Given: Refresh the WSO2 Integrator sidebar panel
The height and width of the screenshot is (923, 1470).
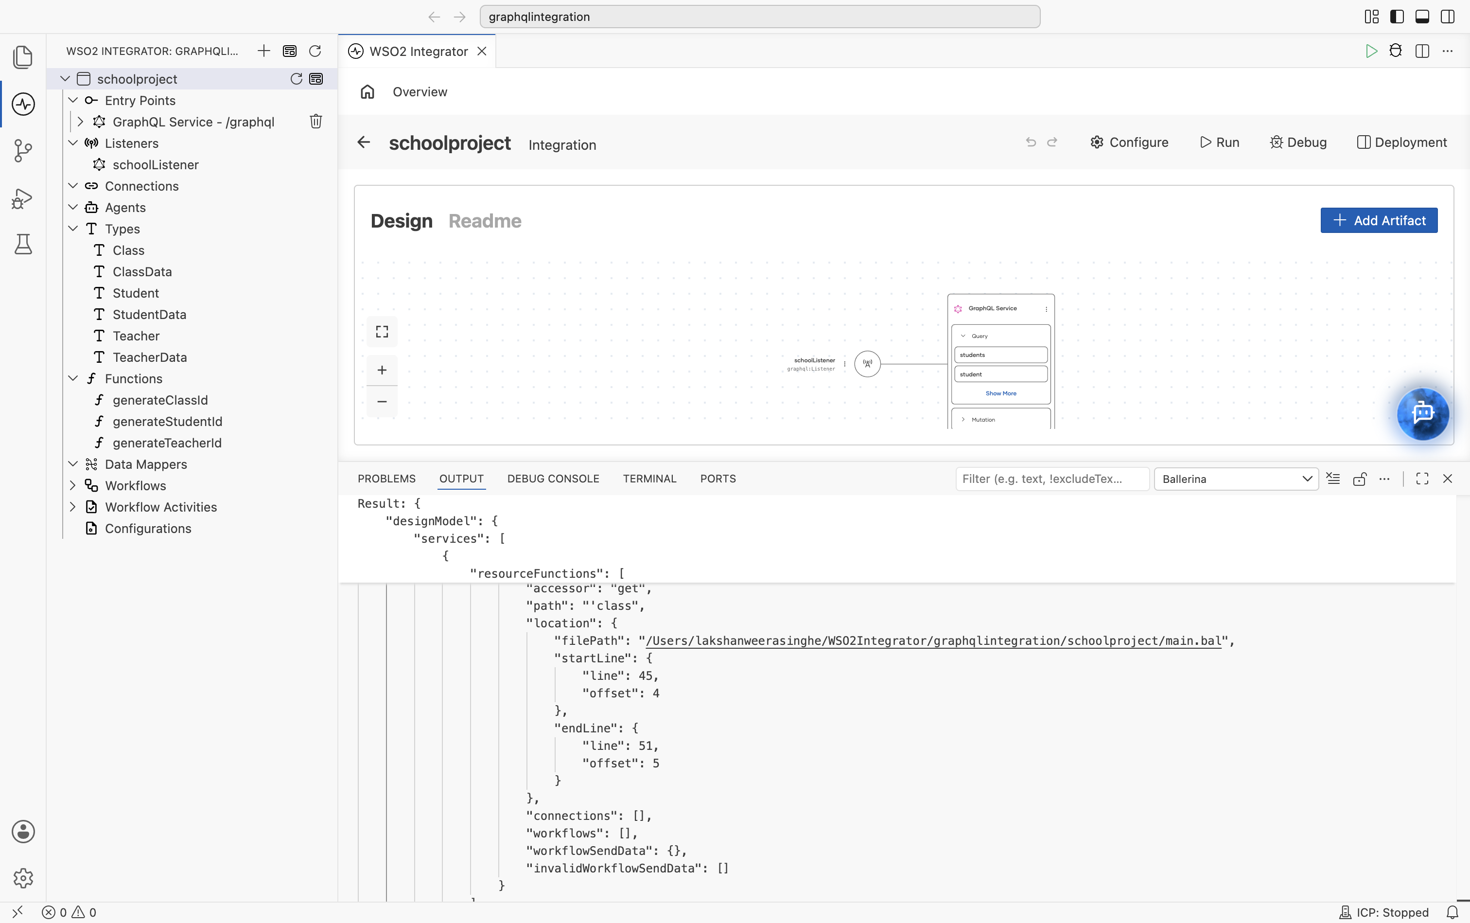Looking at the screenshot, I should tap(315, 51).
